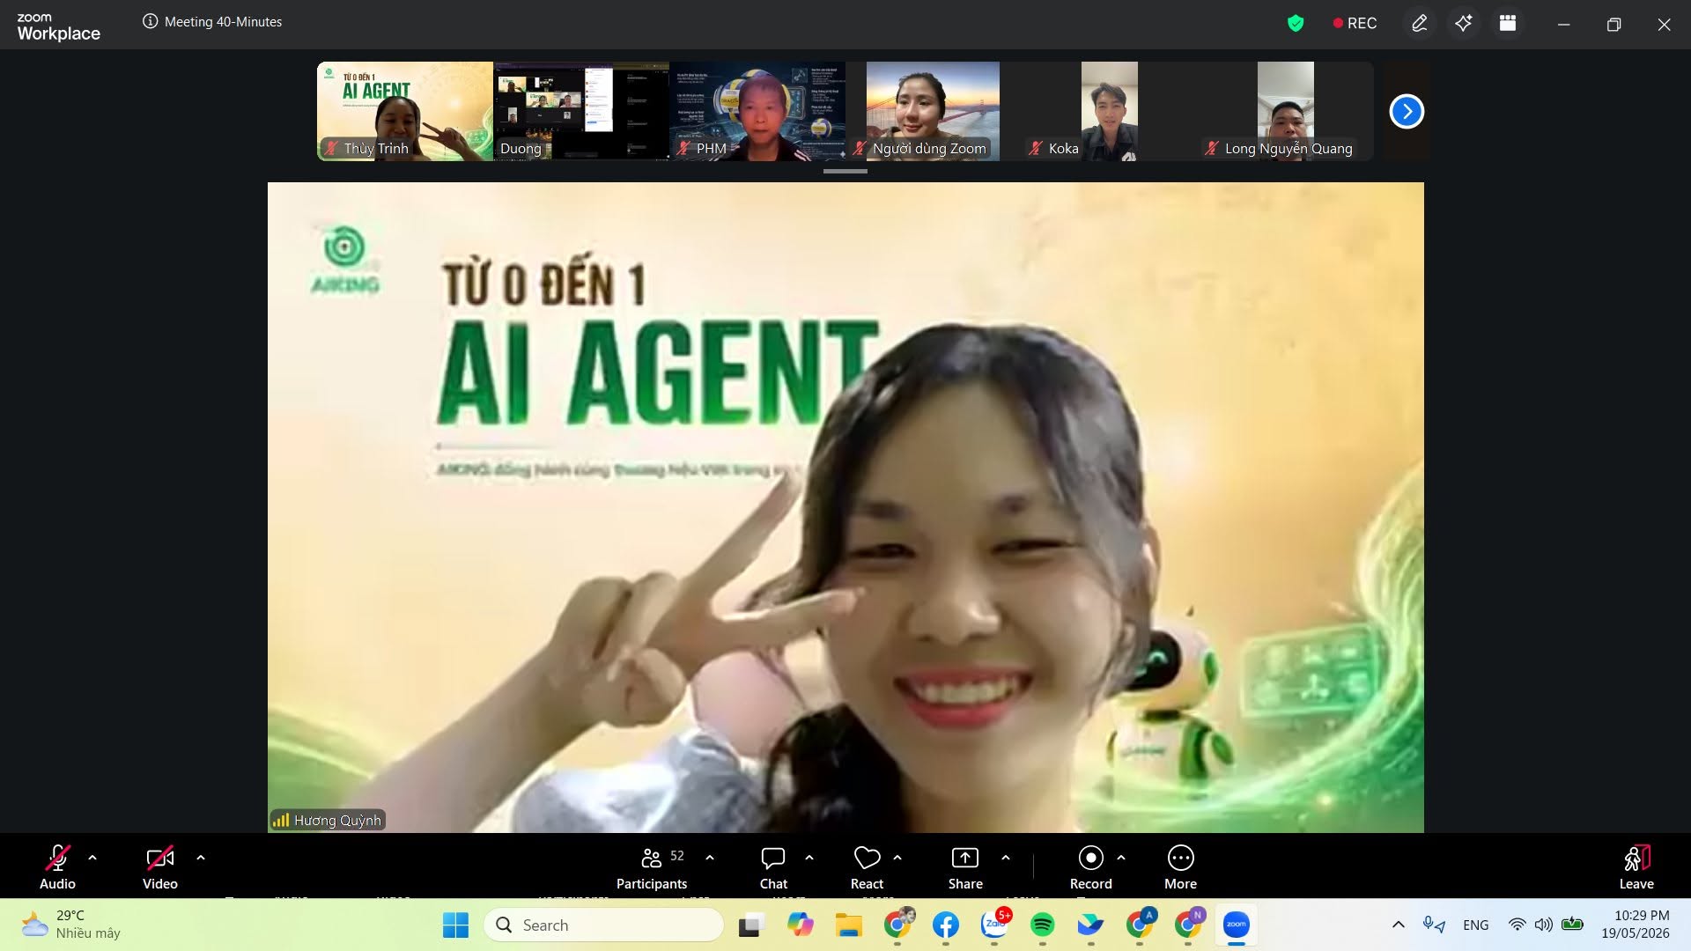Viewport: 1691px width, 951px height.
Task: Open File Explorer from taskbar
Action: point(848,925)
